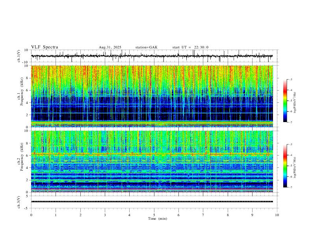Click the "start UT = 22:30:0" text
The height and width of the screenshot is (241, 312).
[190, 47]
